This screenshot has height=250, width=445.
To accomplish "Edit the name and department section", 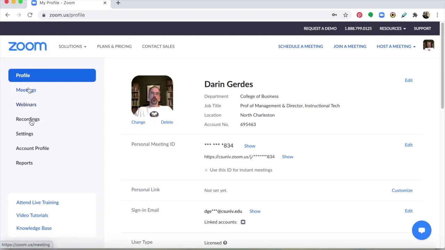I will tap(409, 80).
